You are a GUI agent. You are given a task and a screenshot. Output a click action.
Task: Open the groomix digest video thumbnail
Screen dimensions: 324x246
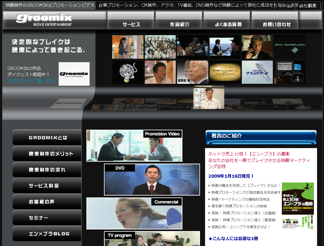[74, 74]
